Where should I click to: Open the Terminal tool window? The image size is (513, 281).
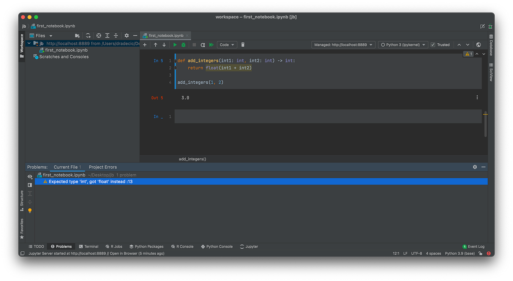click(89, 246)
